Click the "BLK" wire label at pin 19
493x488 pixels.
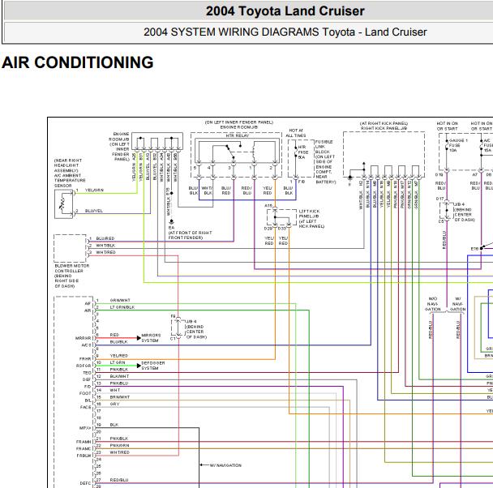pyautogui.click(x=114, y=425)
